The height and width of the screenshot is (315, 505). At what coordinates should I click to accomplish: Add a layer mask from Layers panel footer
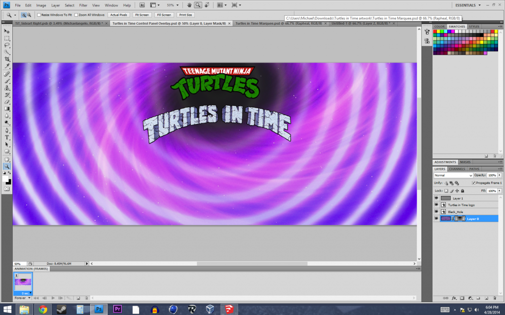pyautogui.click(x=462, y=298)
